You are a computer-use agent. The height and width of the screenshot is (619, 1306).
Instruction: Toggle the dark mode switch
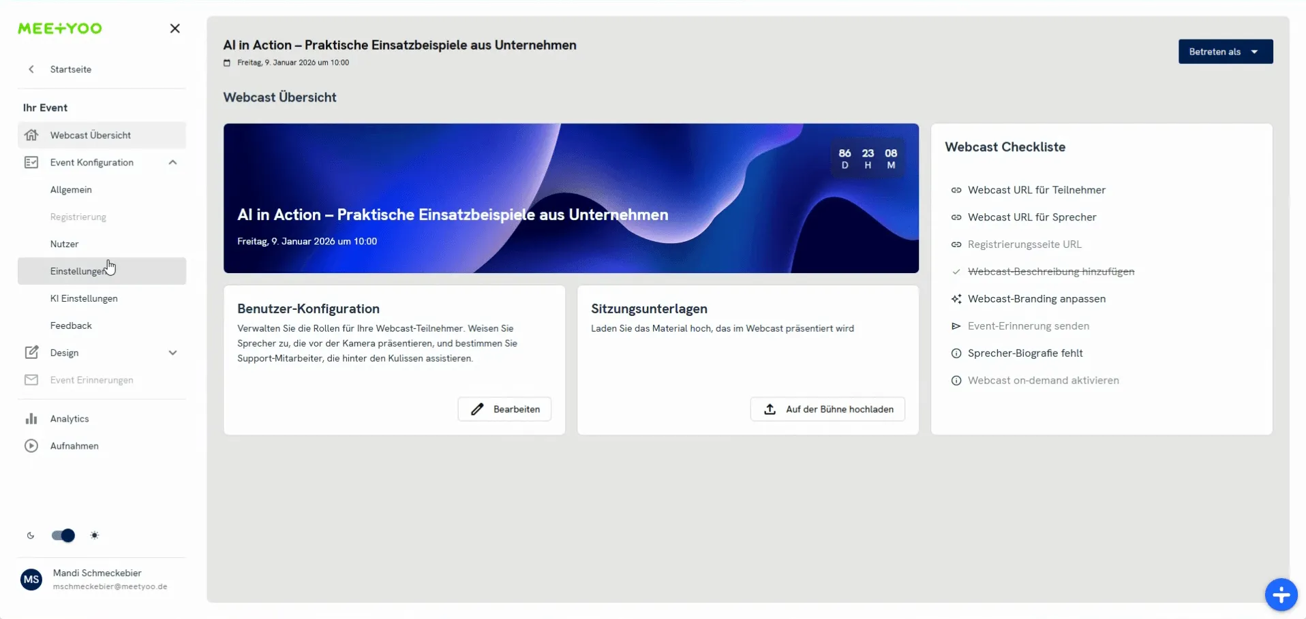click(62, 535)
